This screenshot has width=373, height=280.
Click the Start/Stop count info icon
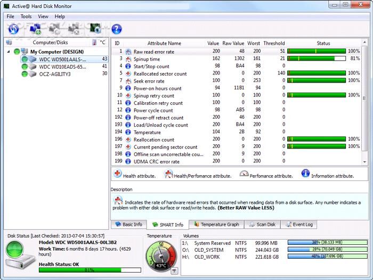128,66
